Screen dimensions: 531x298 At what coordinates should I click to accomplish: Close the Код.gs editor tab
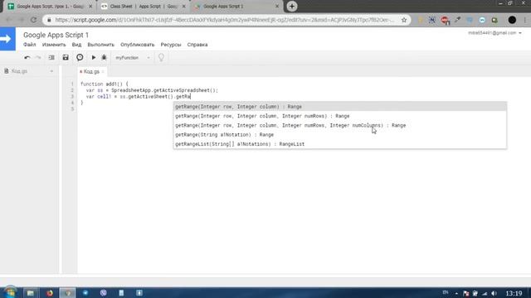pos(103,72)
